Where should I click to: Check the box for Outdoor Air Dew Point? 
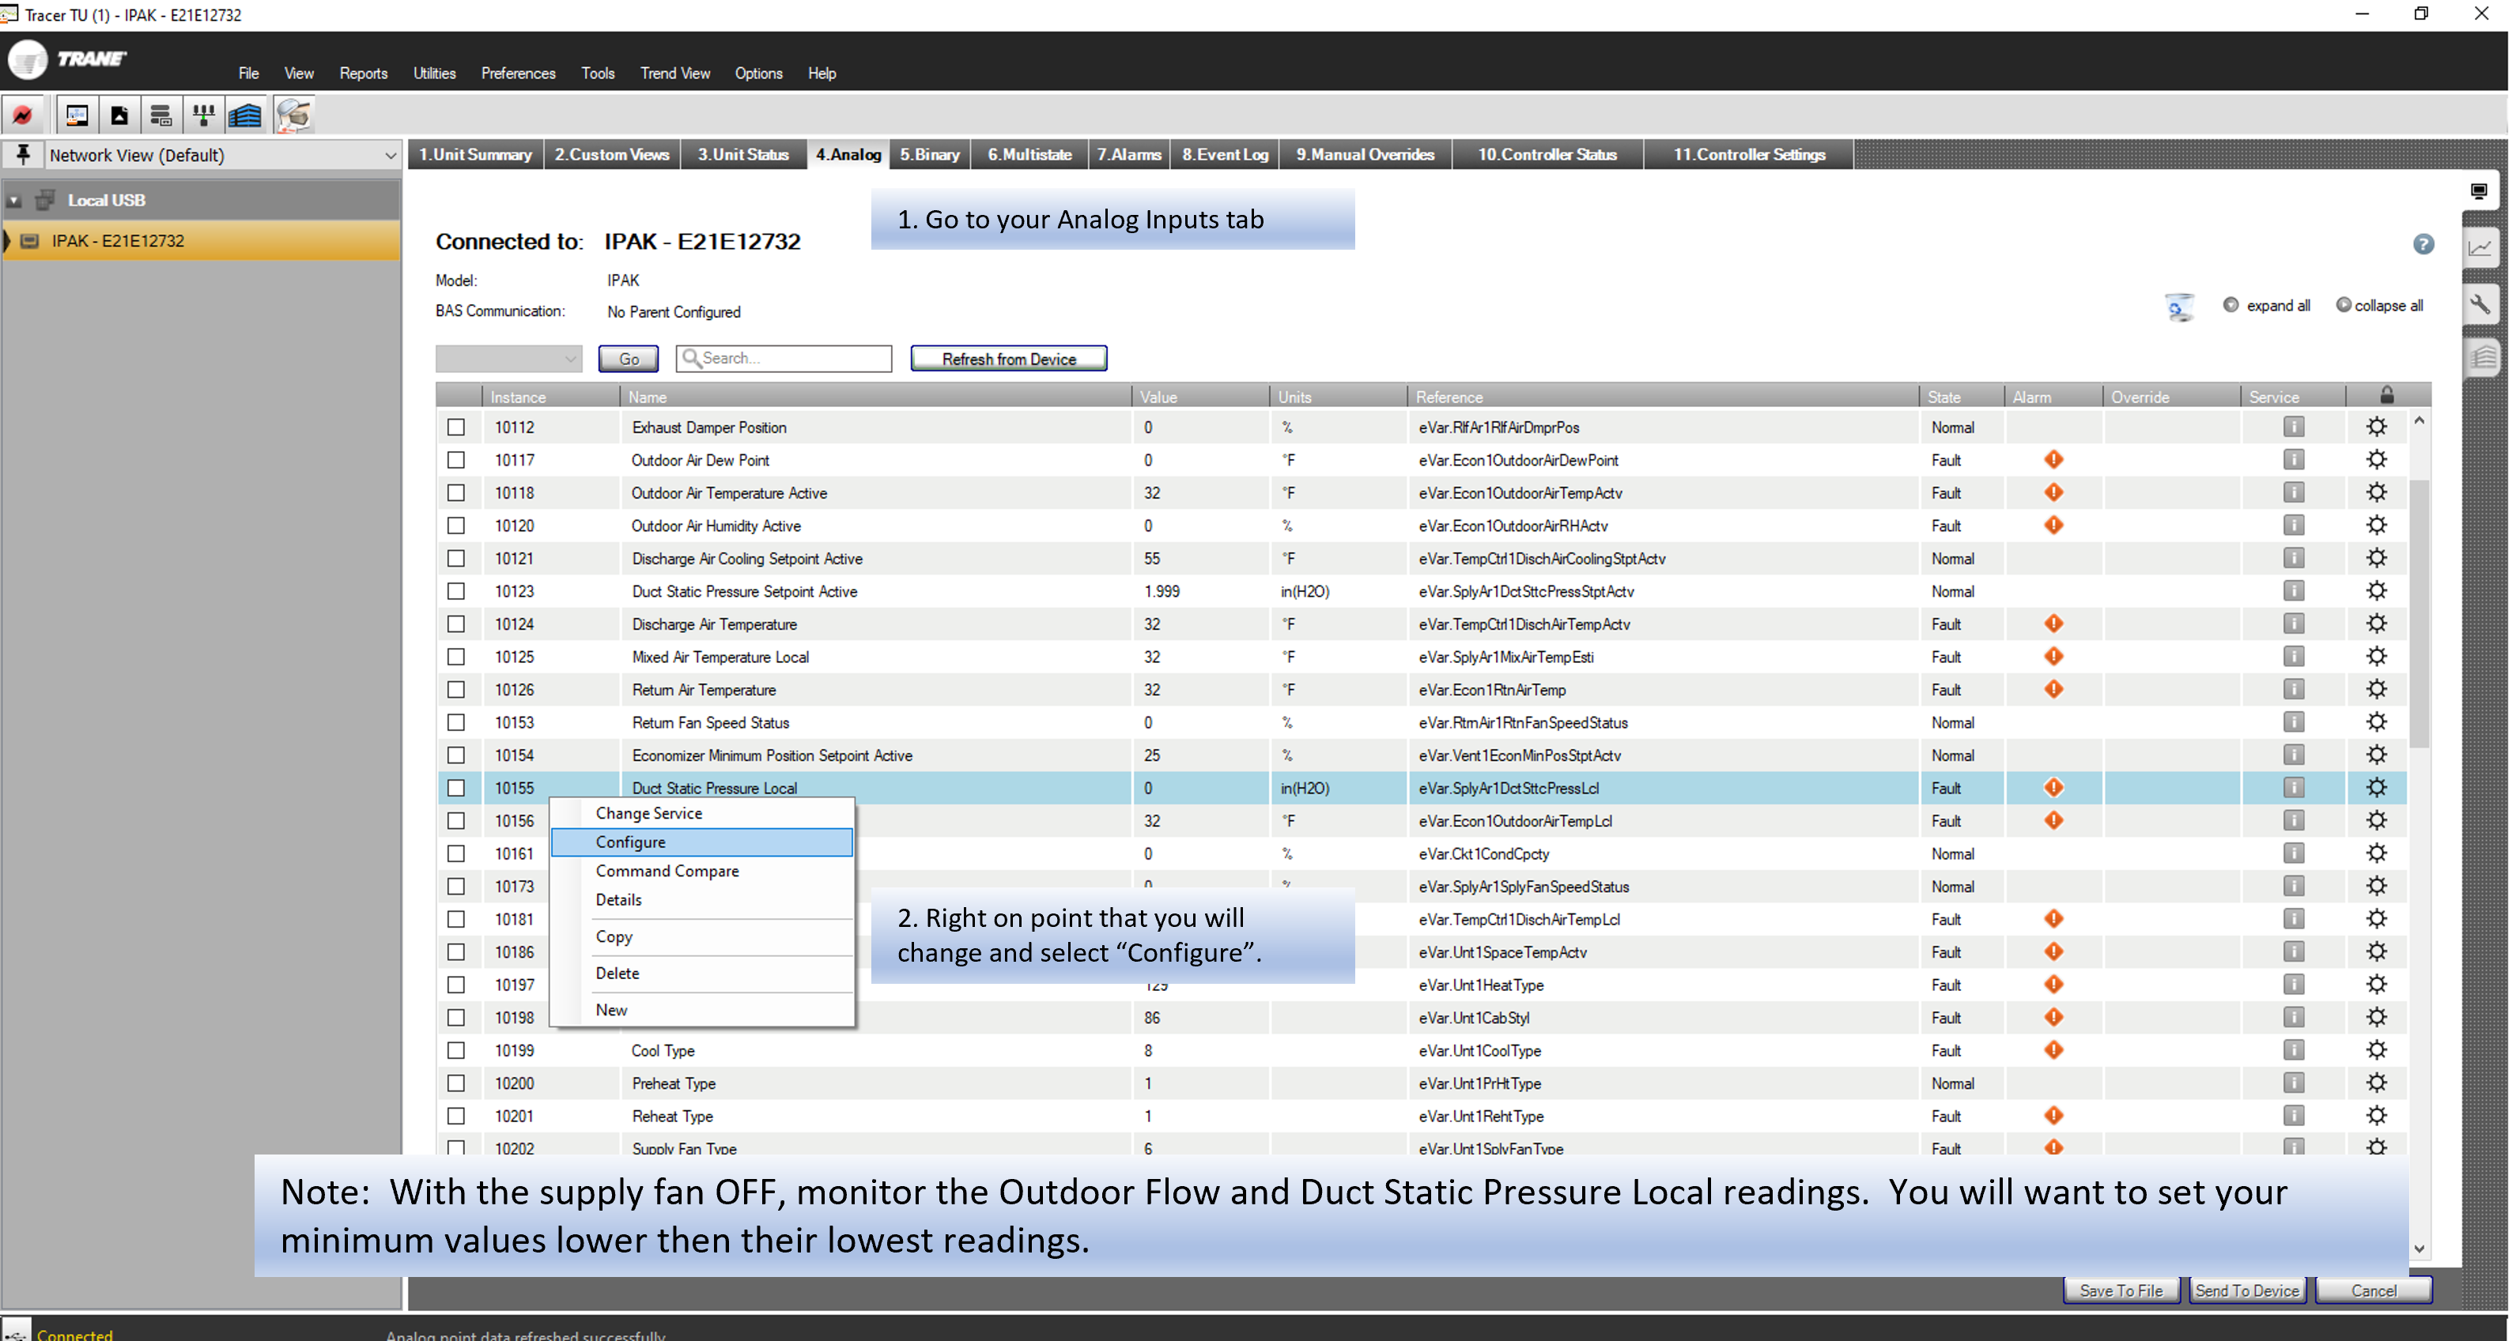(455, 460)
